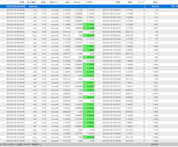This screenshot has width=178, height=147.
Task: Click the profit value 207
Action: (156, 61)
